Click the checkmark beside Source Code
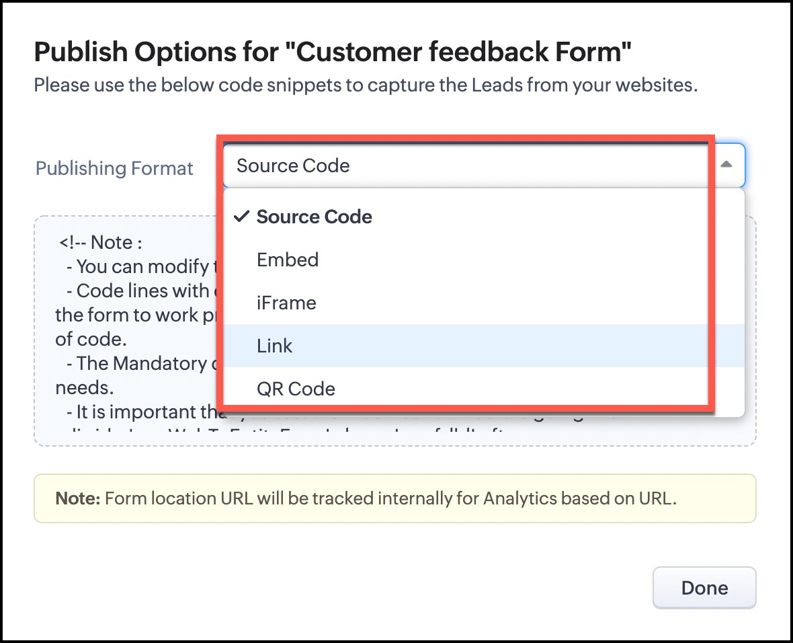Image resolution: width=793 pixels, height=643 pixels. click(241, 217)
